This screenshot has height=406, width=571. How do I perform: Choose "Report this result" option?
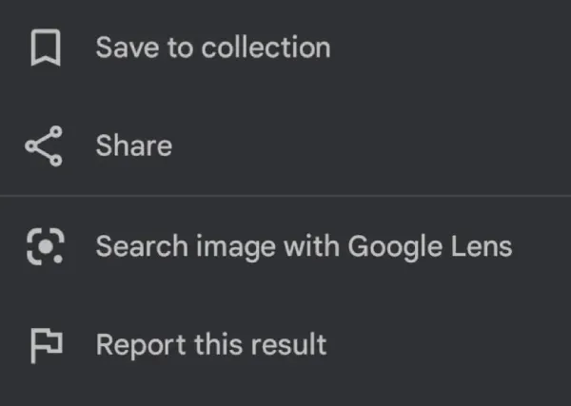(x=210, y=344)
